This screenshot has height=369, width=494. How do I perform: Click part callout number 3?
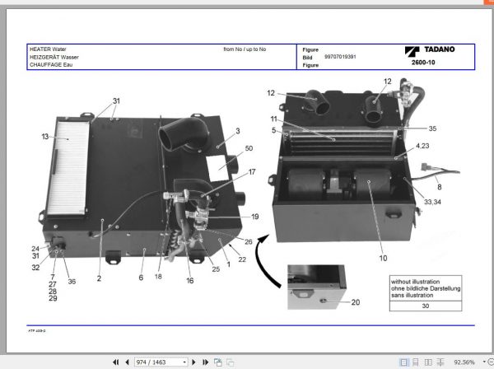[x=238, y=131]
